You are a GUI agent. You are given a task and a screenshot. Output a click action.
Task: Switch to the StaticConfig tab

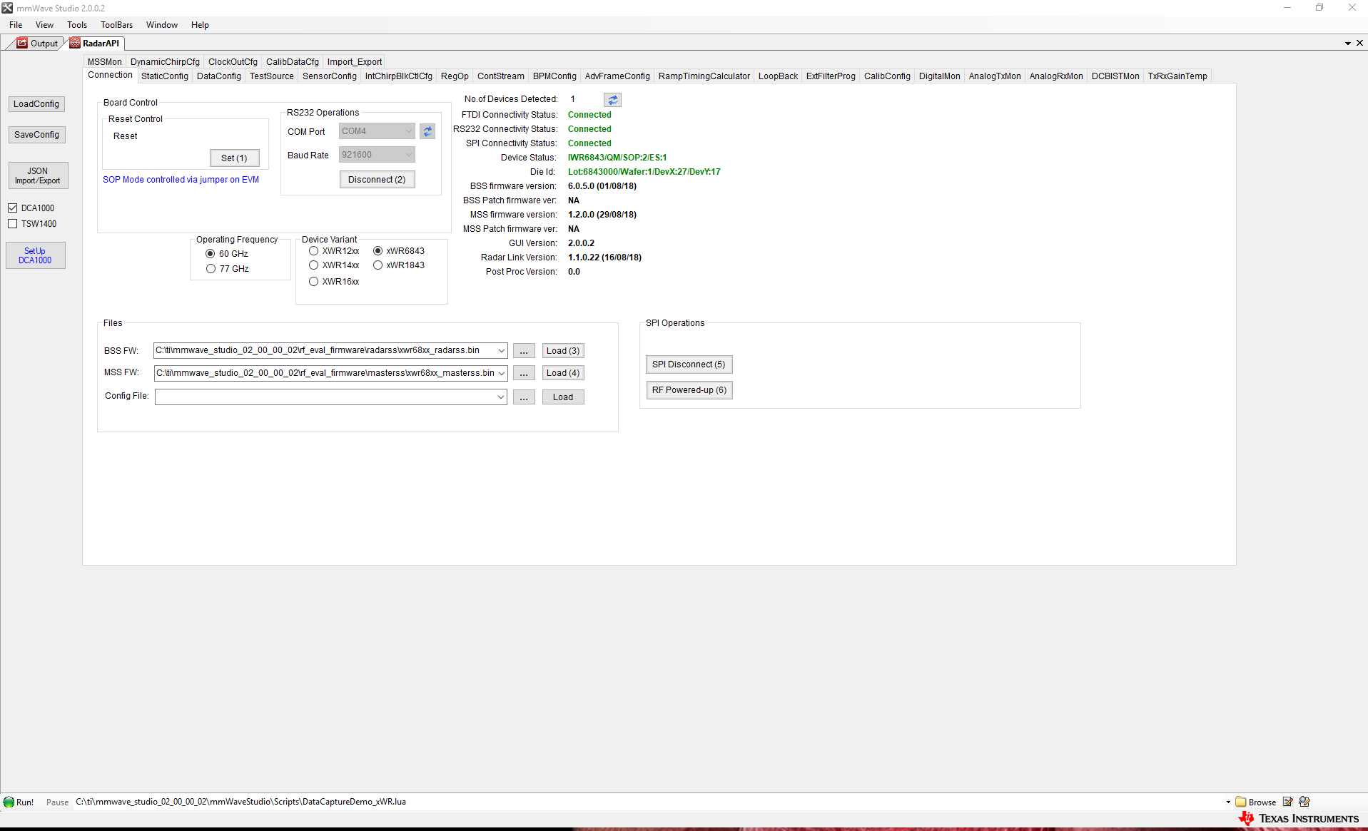(165, 76)
